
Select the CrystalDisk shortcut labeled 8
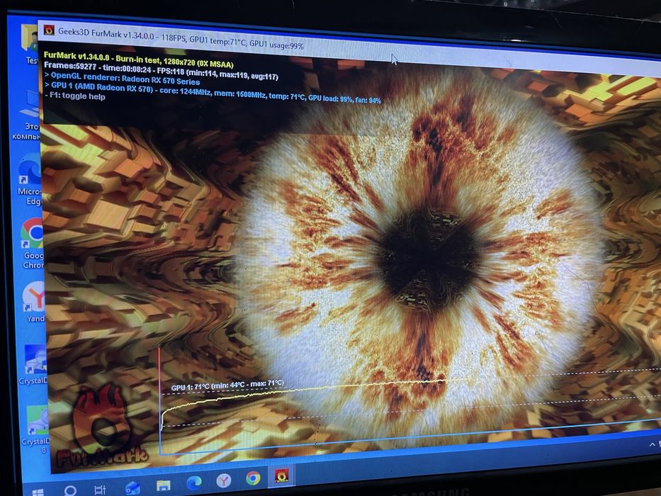click(37, 429)
